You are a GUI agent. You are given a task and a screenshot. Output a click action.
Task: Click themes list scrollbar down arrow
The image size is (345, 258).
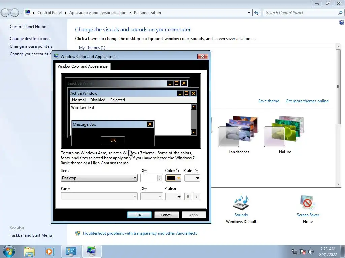[x=338, y=185]
